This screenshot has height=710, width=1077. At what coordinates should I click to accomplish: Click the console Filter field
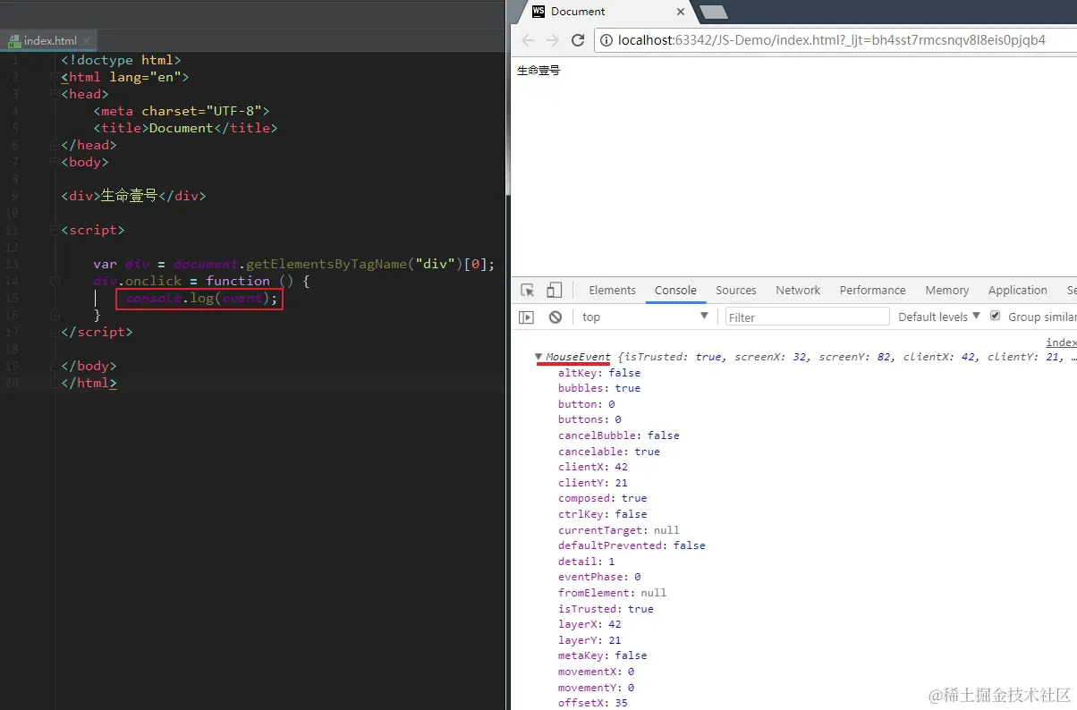(x=807, y=317)
